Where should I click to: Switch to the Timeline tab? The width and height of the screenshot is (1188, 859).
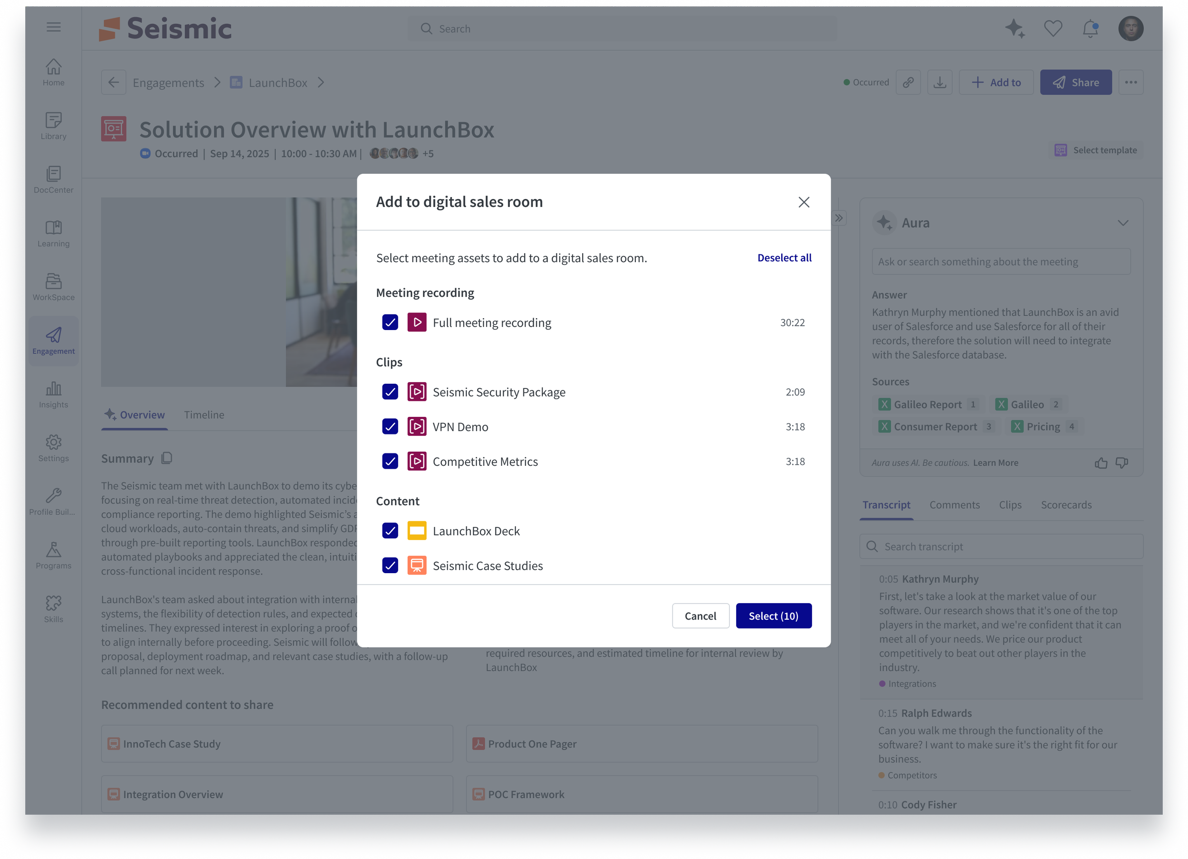point(204,415)
